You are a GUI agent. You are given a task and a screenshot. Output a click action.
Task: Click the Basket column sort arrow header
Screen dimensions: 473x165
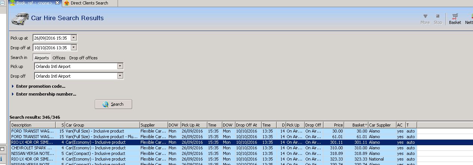tap(356, 125)
